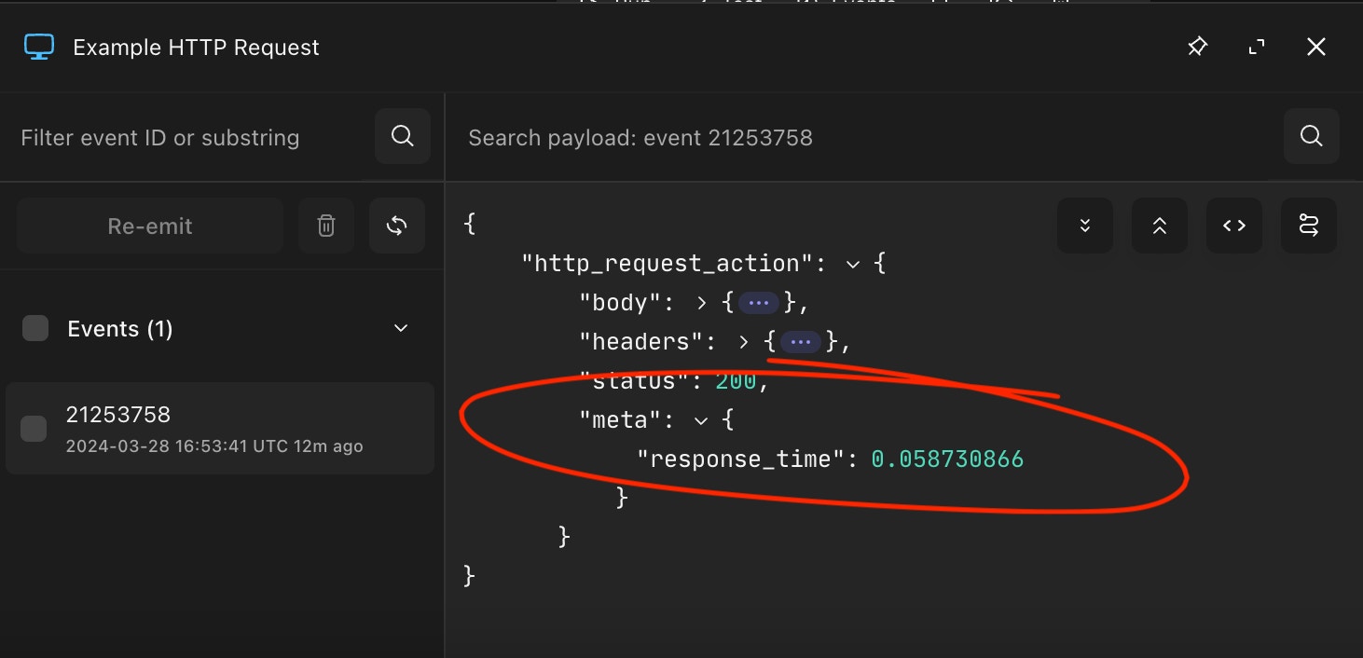
Task: Click the body ellipsis badge
Action: point(758,303)
